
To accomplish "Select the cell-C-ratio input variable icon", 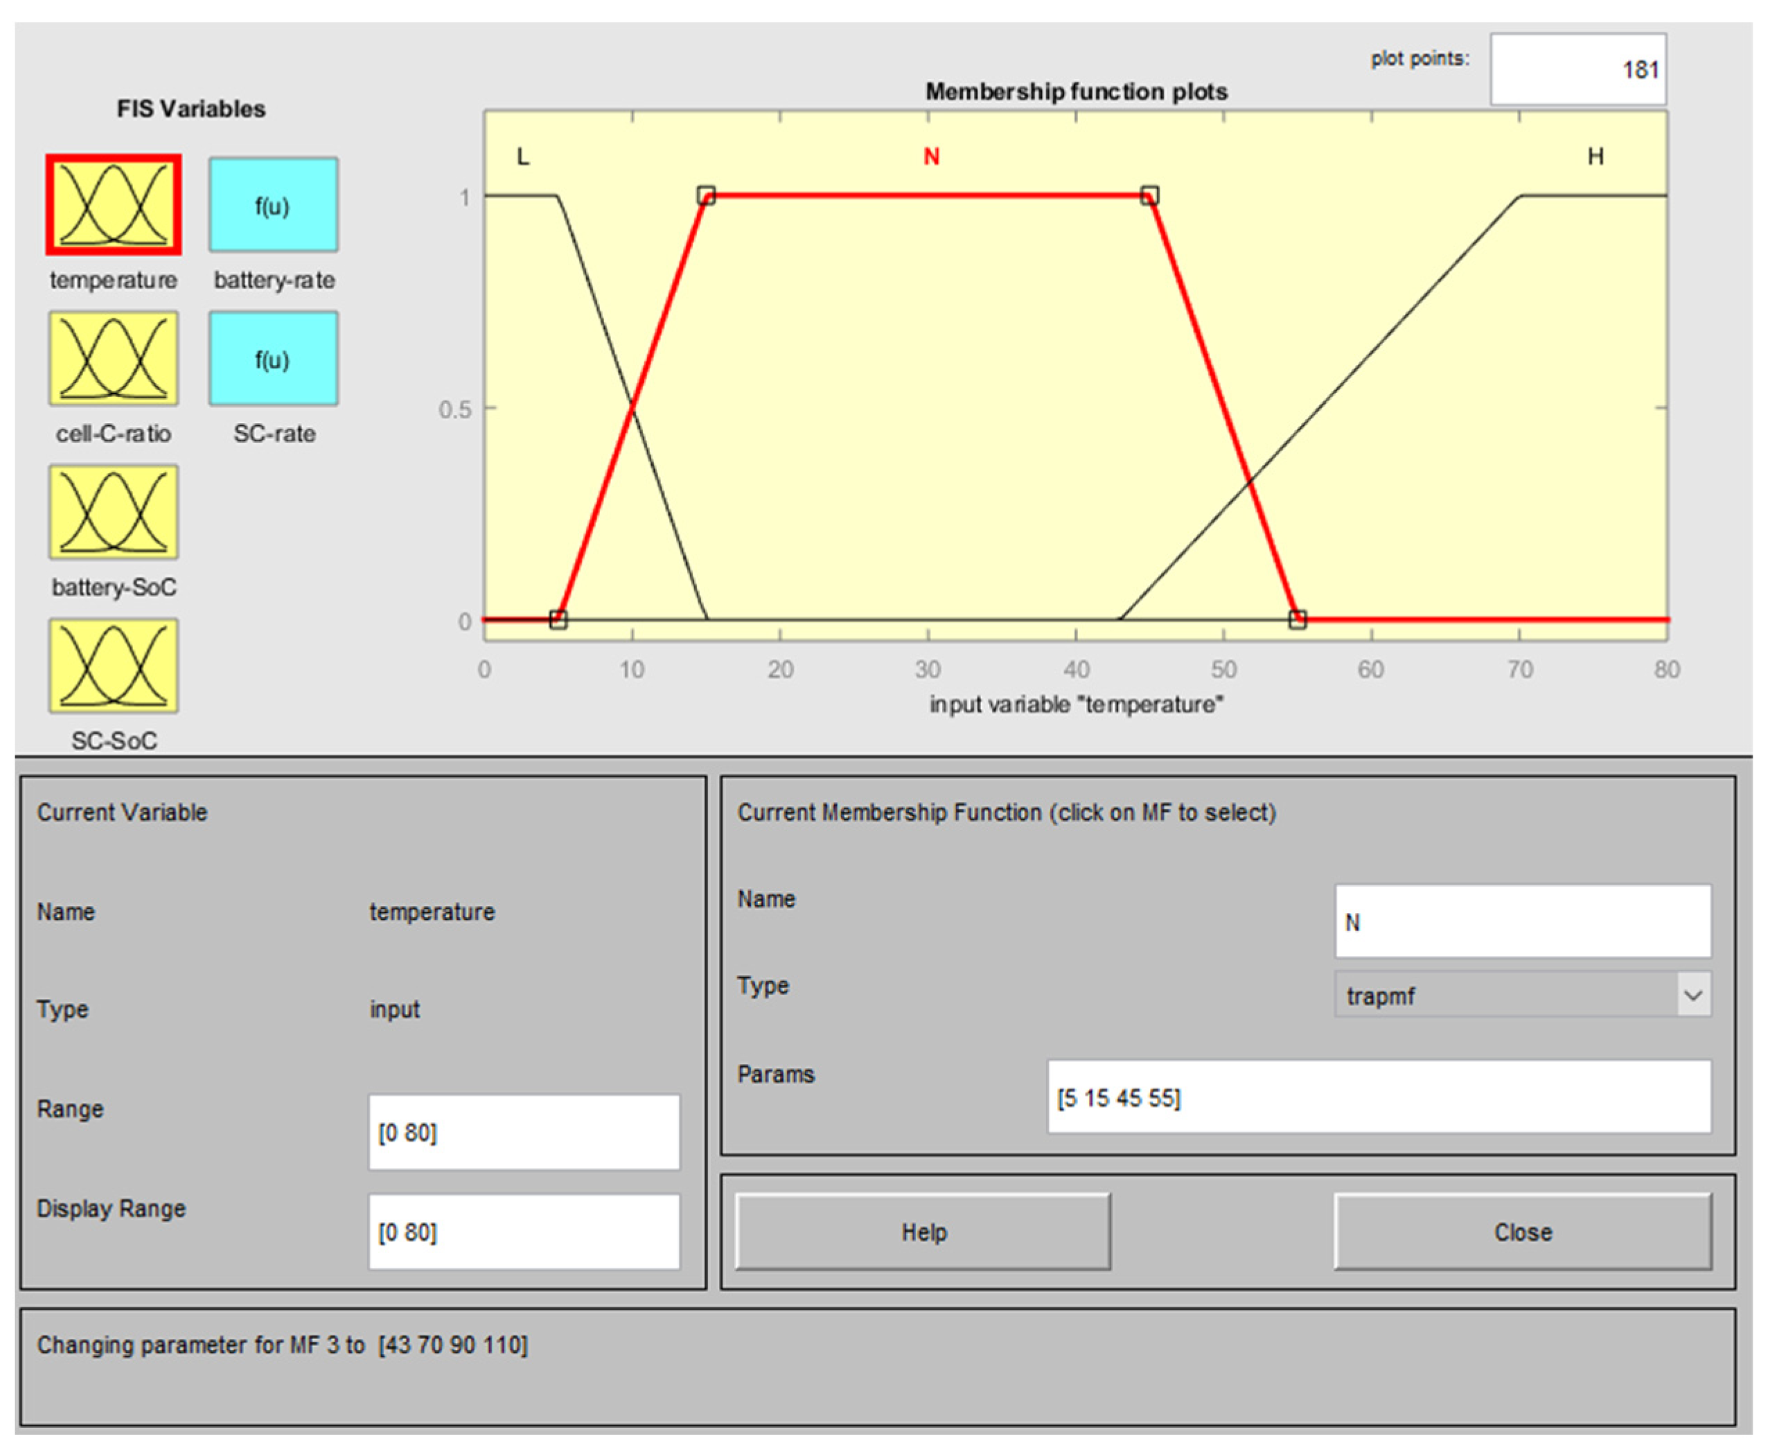I will click(113, 359).
